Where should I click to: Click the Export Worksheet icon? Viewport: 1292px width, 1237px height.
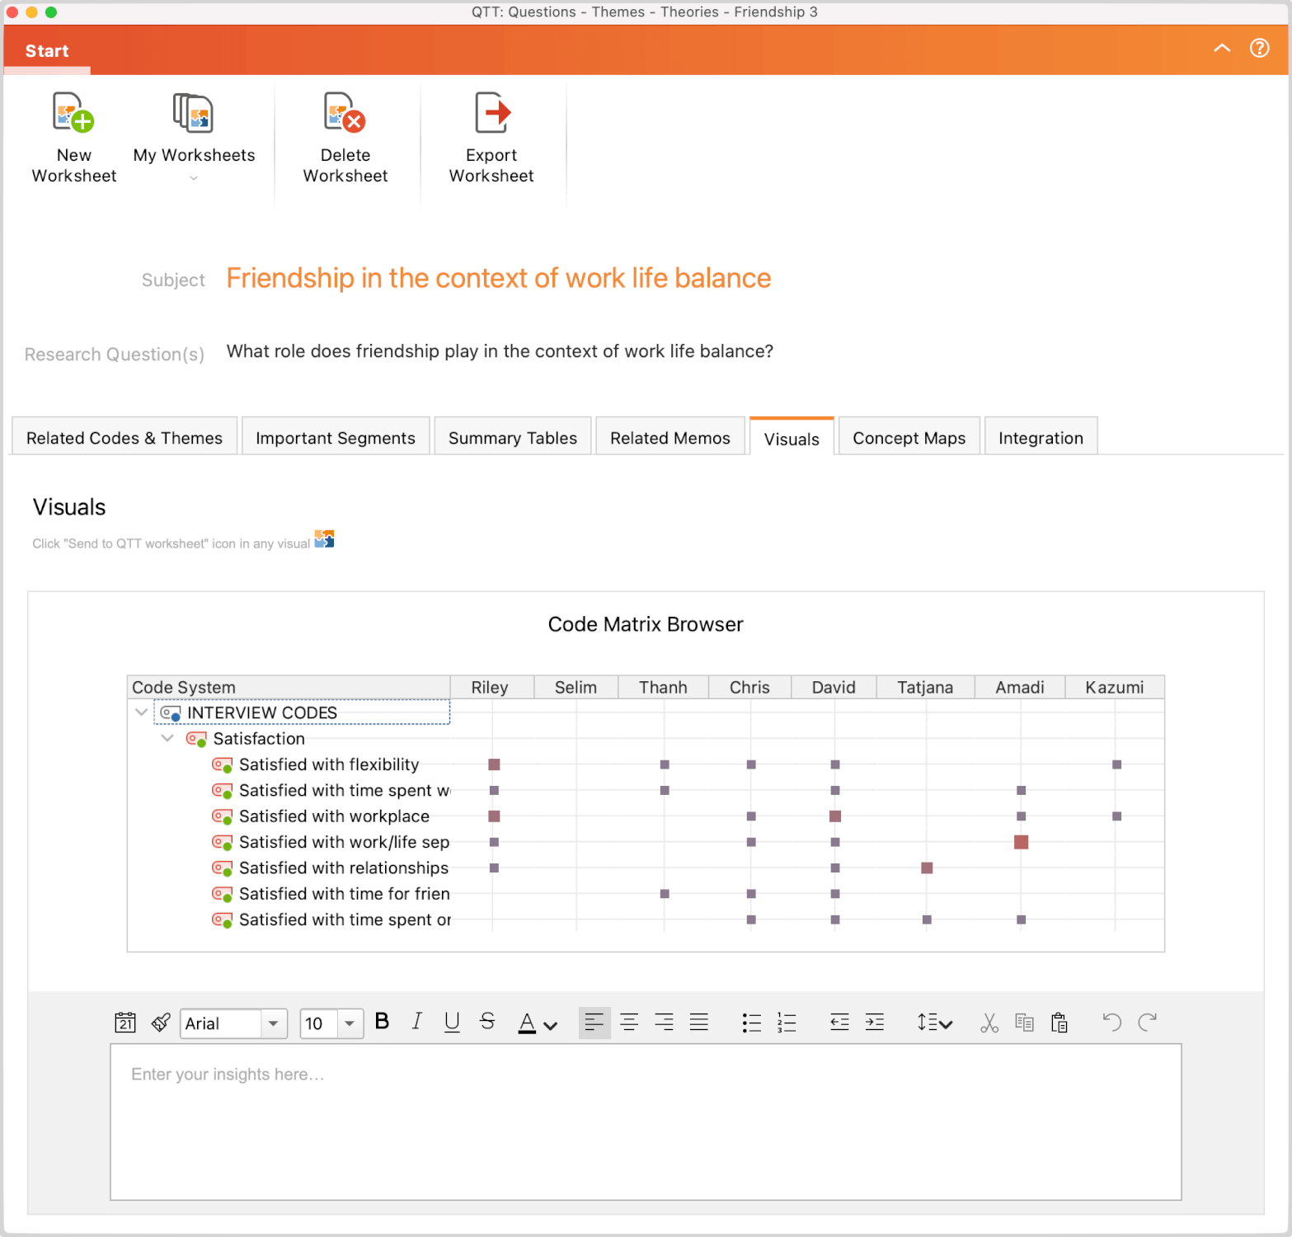[x=492, y=114]
